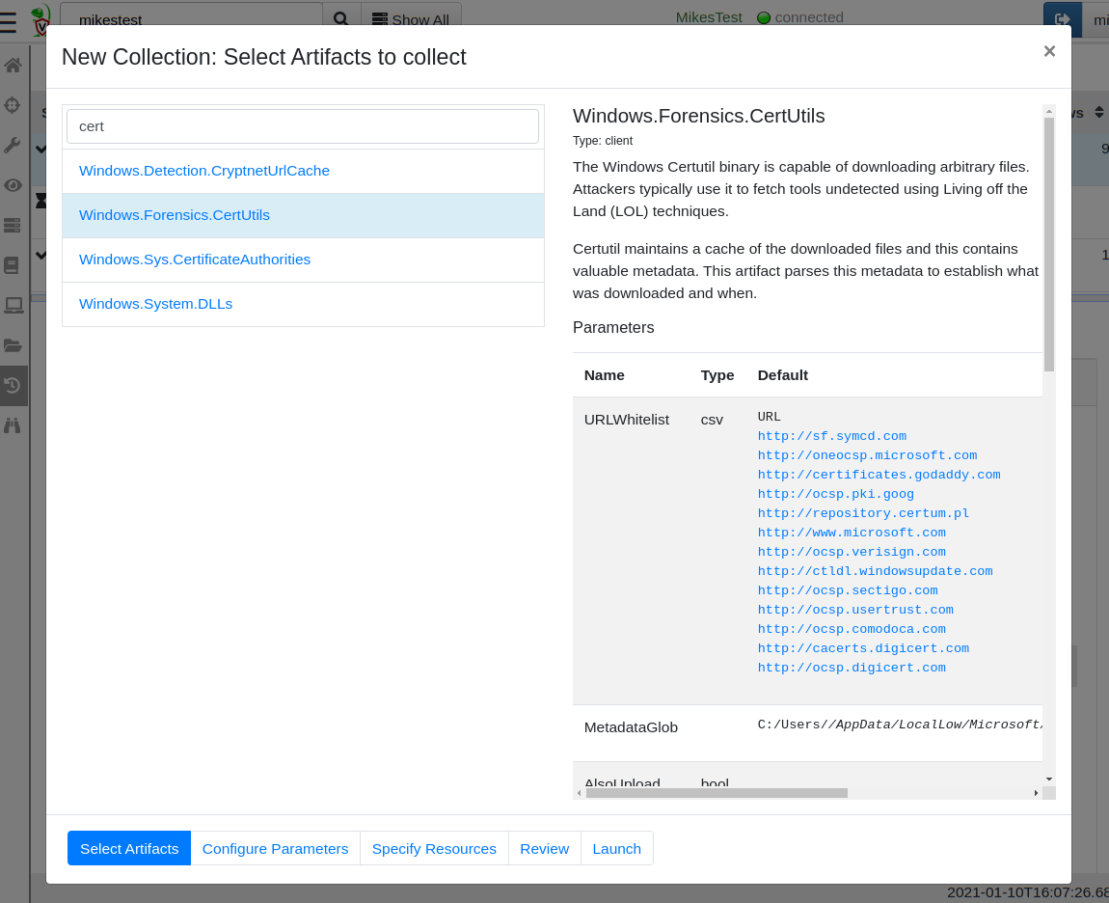Click the scroll-down arrow of description pane

click(1048, 779)
